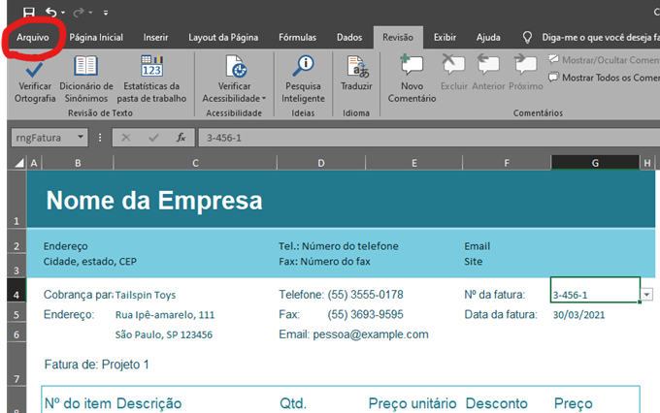Screen dimensions: 660x413
Task: Open Dicionário de Sinônimos thesaurus
Action: [86, 67]
